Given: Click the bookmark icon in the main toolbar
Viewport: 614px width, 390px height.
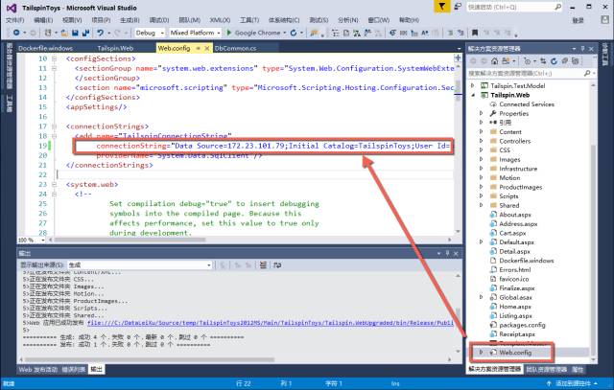Looking at the screenshot, I should tap(475, 33).
